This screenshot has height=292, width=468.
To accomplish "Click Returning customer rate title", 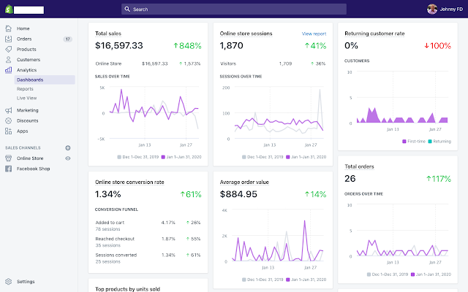I will 374,34.
